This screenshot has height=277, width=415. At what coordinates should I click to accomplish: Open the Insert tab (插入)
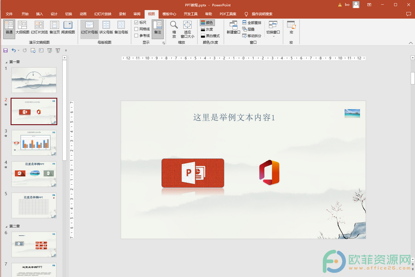(40, 14)
